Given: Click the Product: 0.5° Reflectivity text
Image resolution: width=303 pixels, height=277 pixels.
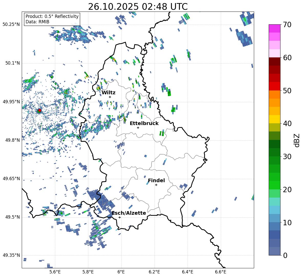Looking at the screenshot, I should [52, 16].
